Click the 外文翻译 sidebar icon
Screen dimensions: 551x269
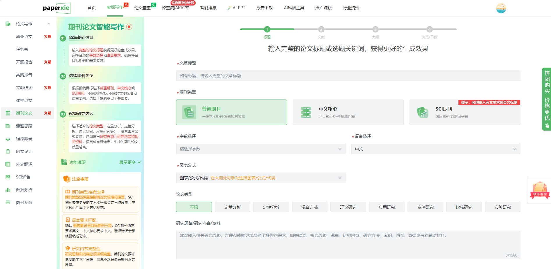pyautogui.click(x=8, y=164)
